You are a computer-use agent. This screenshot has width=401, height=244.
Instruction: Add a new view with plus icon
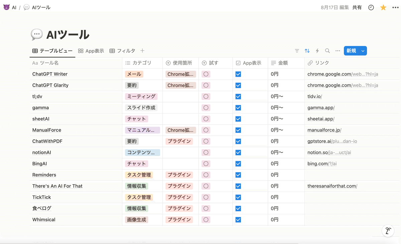coord(142,51)
